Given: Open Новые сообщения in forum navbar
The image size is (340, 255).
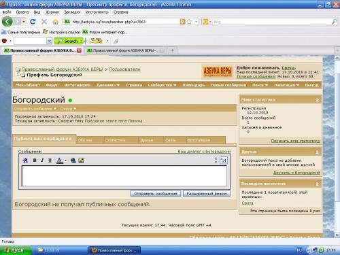Looking at the screenshot, I should (228, 85).
